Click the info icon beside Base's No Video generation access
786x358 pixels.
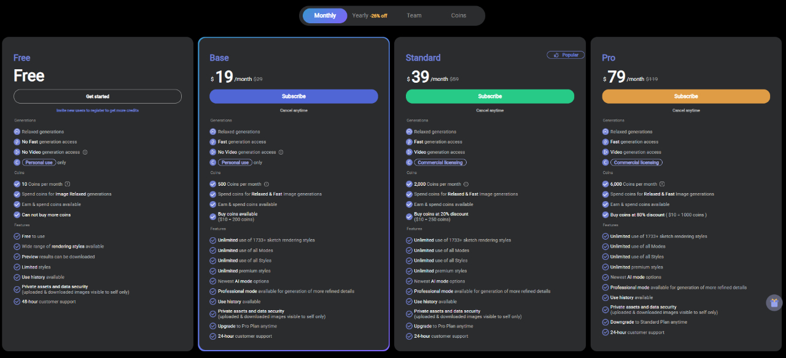point(281,152)
